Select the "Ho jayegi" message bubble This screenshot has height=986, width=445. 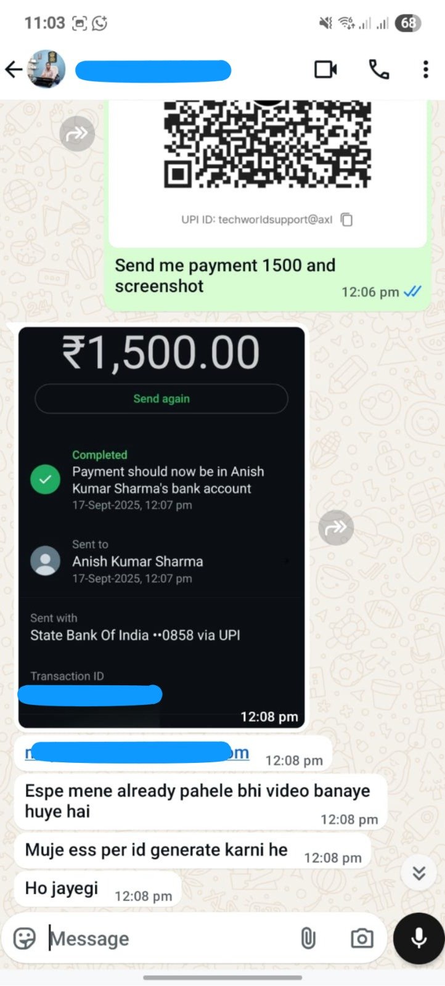point(97,889)
